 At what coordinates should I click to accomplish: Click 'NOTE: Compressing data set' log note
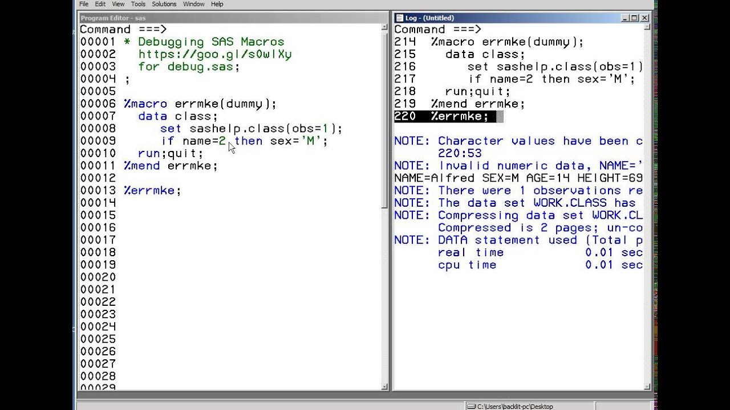click(518, 216)
